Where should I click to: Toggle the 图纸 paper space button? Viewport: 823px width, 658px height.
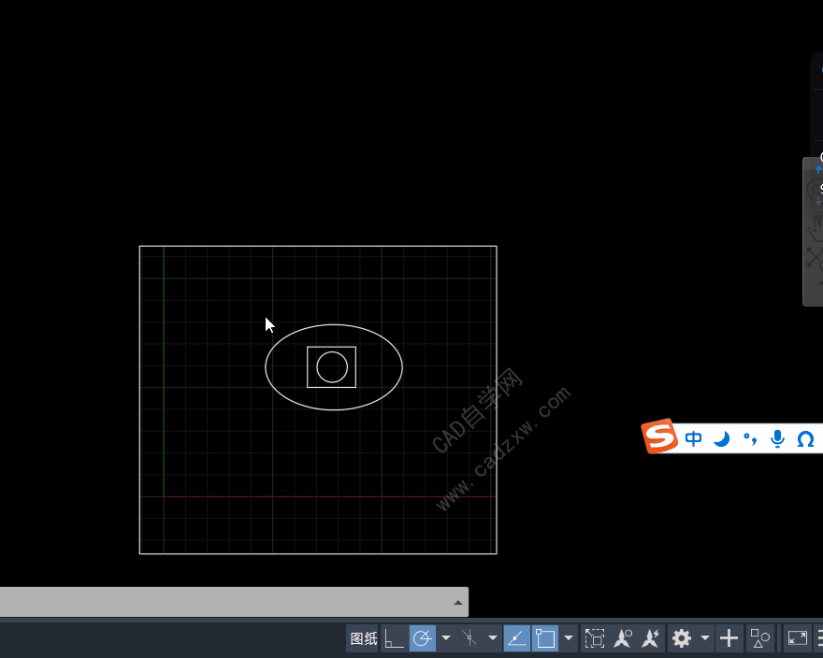[x=363, y=638]
